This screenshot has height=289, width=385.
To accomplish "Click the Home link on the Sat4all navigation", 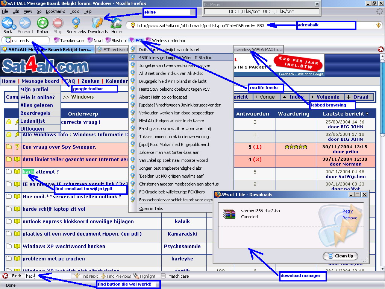I will coord(8,81).
